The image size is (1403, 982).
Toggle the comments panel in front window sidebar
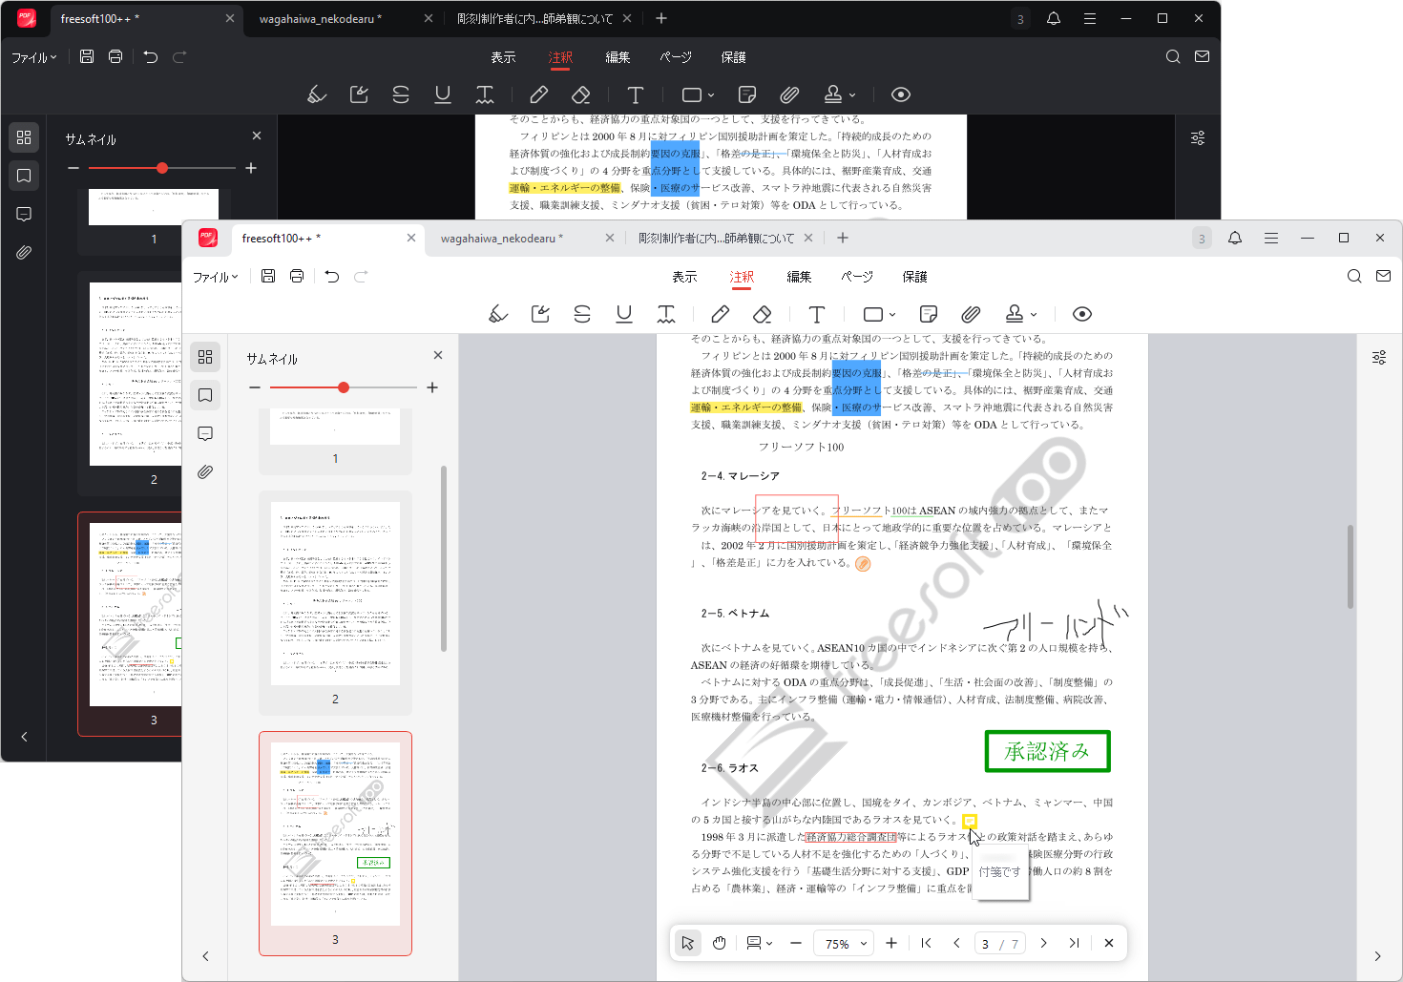click(205, 433)
